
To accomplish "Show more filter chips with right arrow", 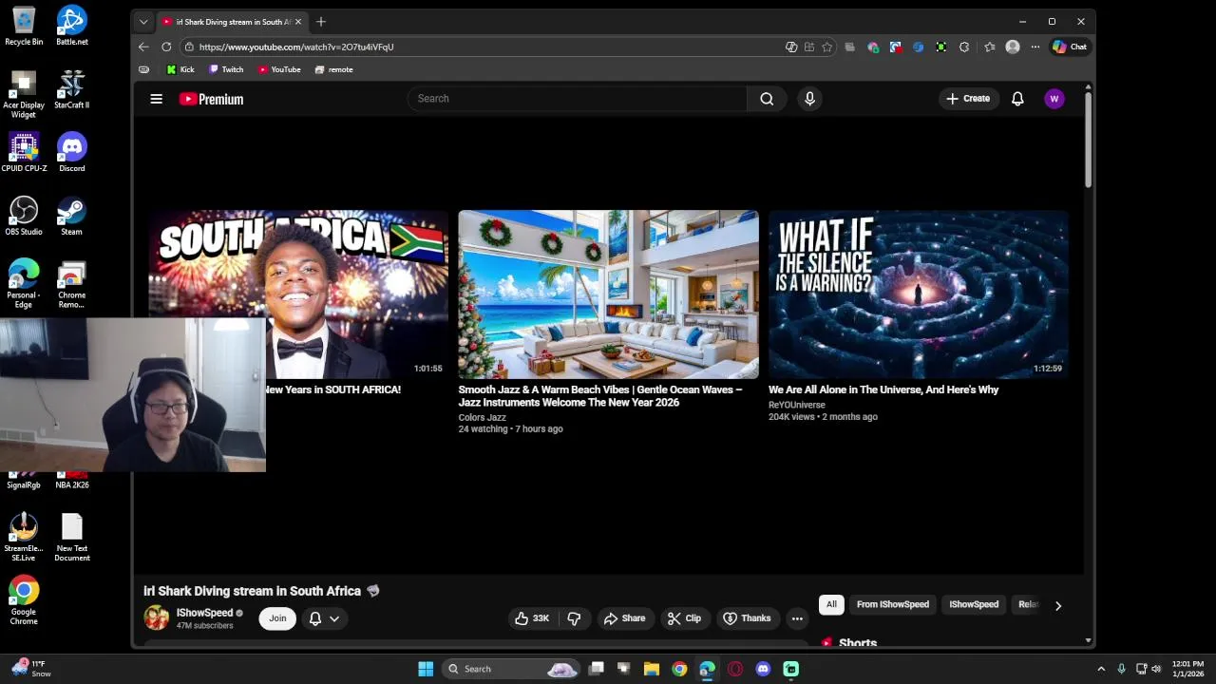I will point(1058,605).
